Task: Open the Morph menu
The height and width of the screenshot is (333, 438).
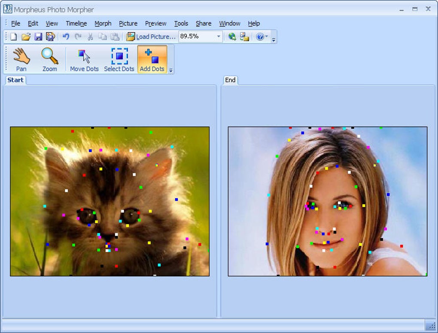Action: tap(103, 24)
